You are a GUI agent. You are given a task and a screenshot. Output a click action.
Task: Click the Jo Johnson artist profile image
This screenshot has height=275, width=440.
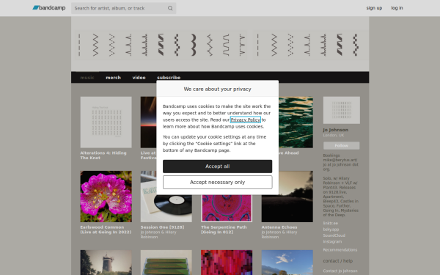tap(341, 110)
